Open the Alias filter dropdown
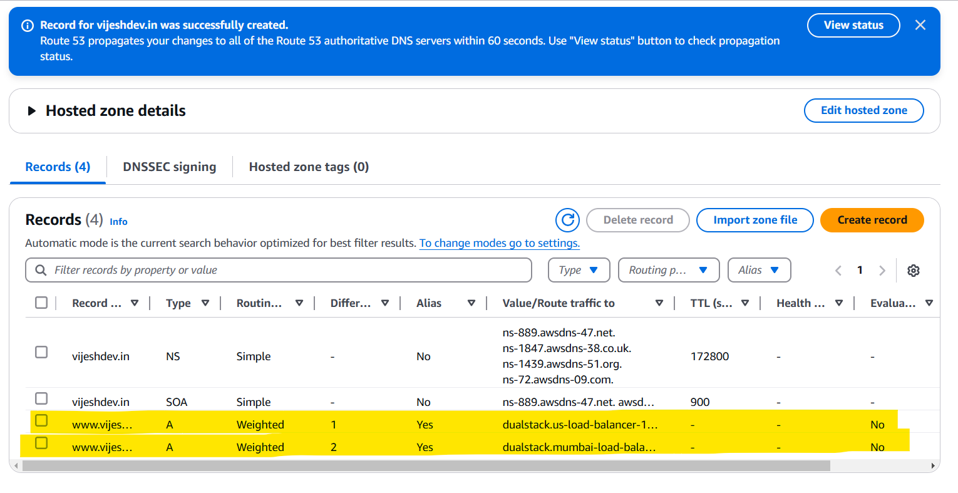Image resolution: width=958 pixels, height=493 pixels. click(759, 270)
